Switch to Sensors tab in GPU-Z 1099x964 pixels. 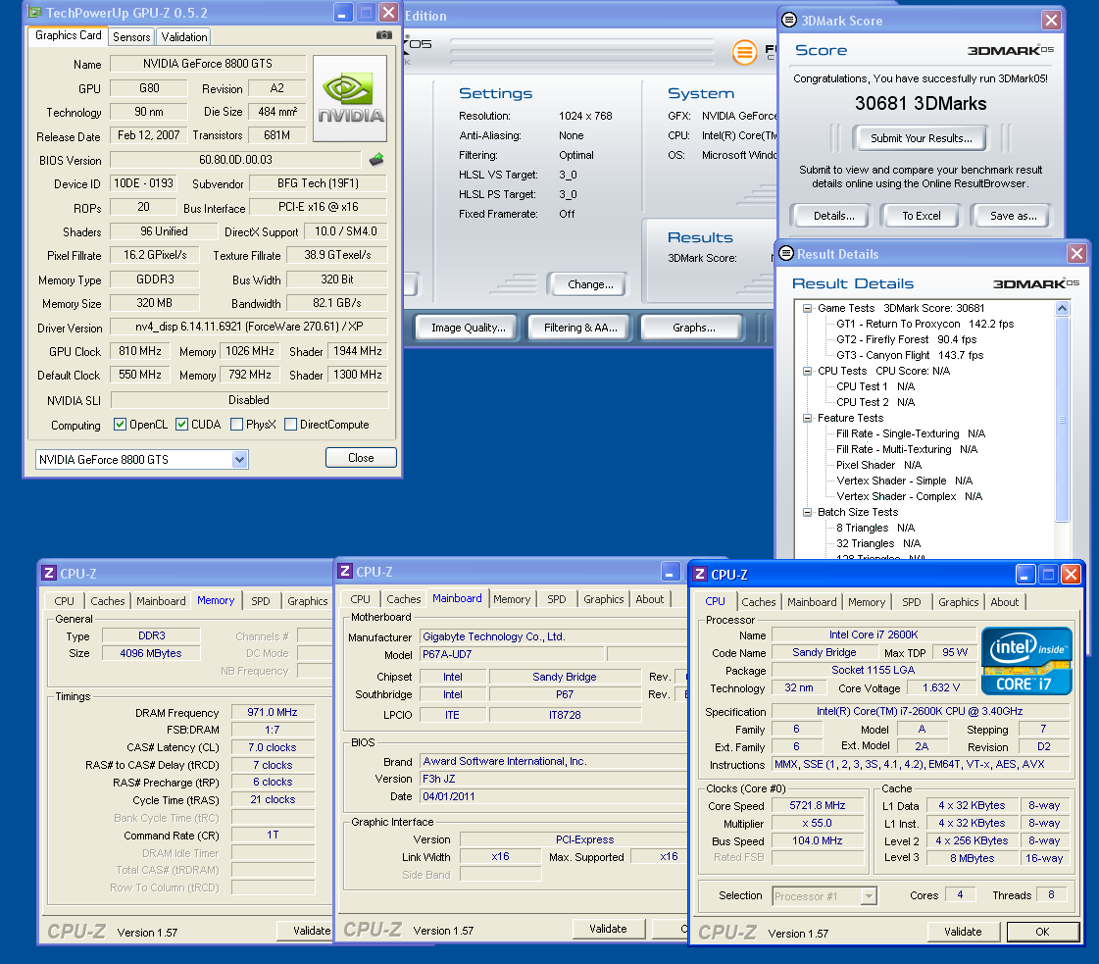tap(131, 36)
